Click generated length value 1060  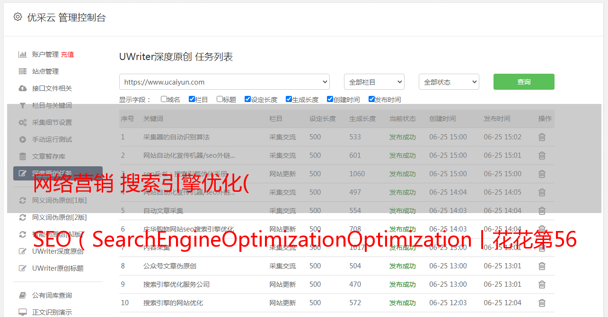(357, 174)
